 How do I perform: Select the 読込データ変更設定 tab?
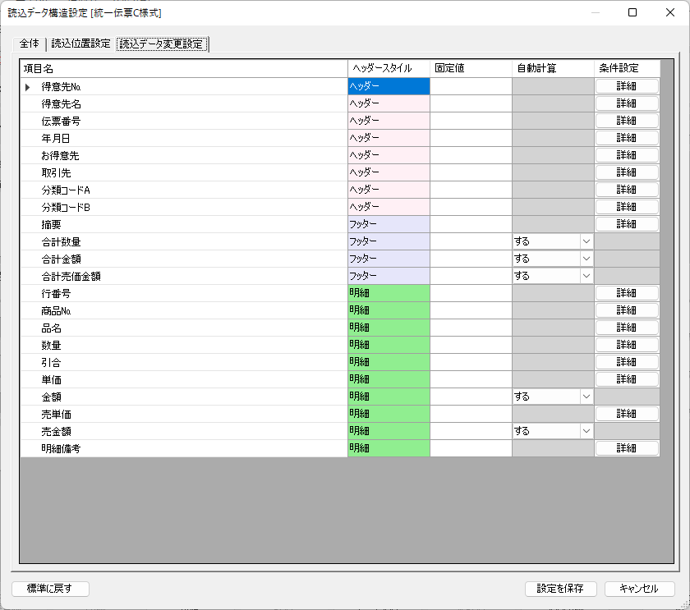[x=162, y=44]
